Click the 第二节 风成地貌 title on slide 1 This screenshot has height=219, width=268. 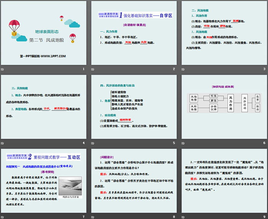(x=46, y=40)
